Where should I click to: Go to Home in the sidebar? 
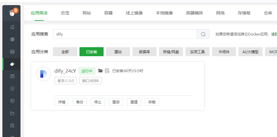pos(12,27)
